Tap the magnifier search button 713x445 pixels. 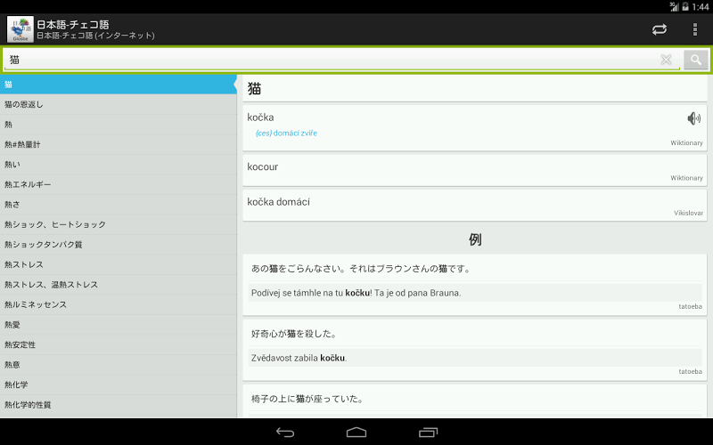click(x=696, y=60)
